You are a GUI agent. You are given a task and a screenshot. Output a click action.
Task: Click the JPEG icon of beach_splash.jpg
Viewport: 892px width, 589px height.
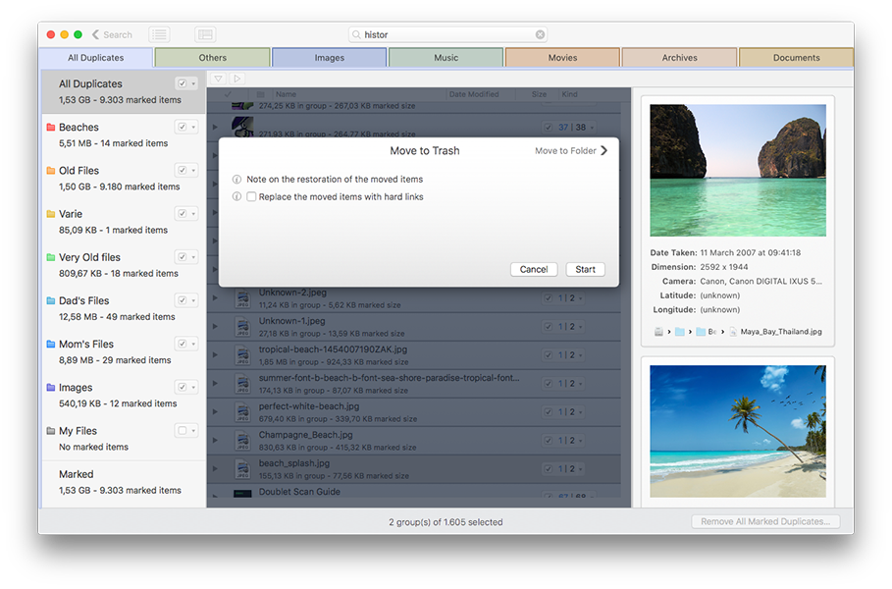(x=243, y=469)
